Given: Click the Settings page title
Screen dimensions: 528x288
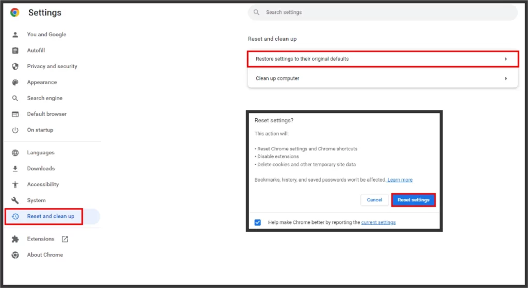Looking at the screenshot, I should pos(45,12).
